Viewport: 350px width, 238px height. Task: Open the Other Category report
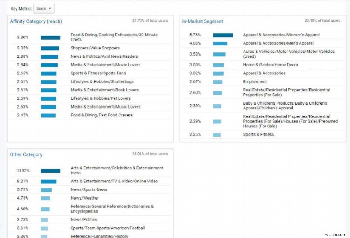coord(26,154)
